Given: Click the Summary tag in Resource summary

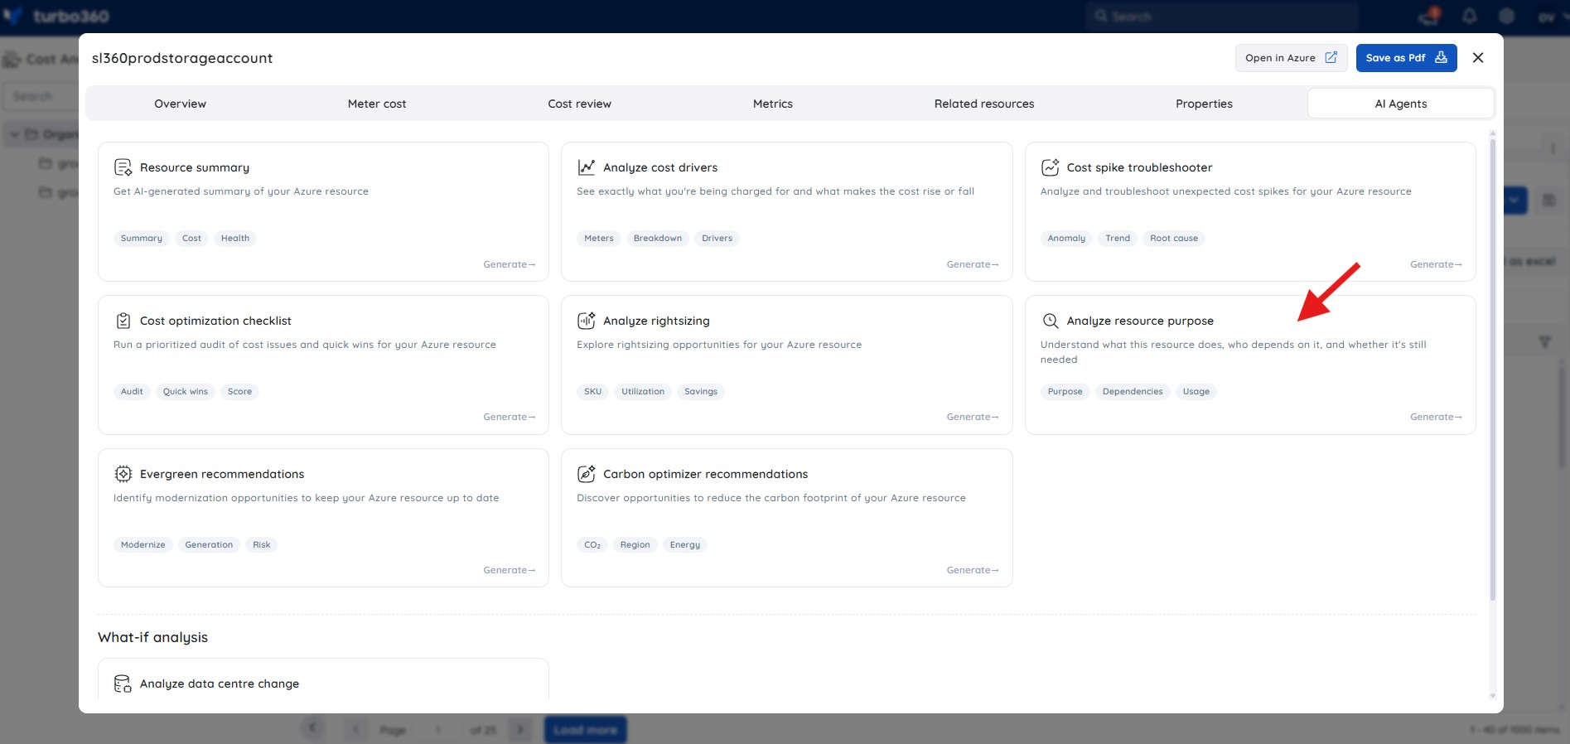Looking at the screenshot, I should [x=142, y=238].
